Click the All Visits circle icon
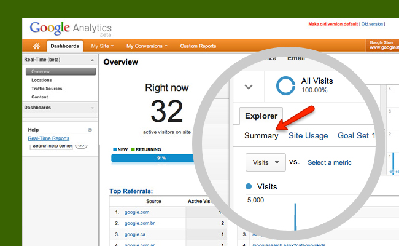This screenshot has width=399, height=246. [x=285, y=86]
